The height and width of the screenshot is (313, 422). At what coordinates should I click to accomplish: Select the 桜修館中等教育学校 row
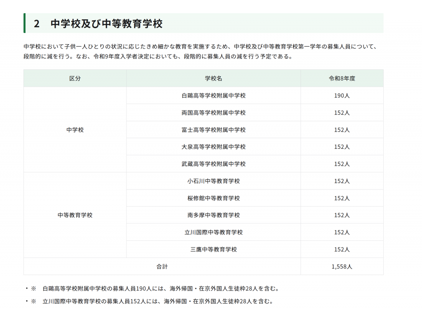pos(214,198)
